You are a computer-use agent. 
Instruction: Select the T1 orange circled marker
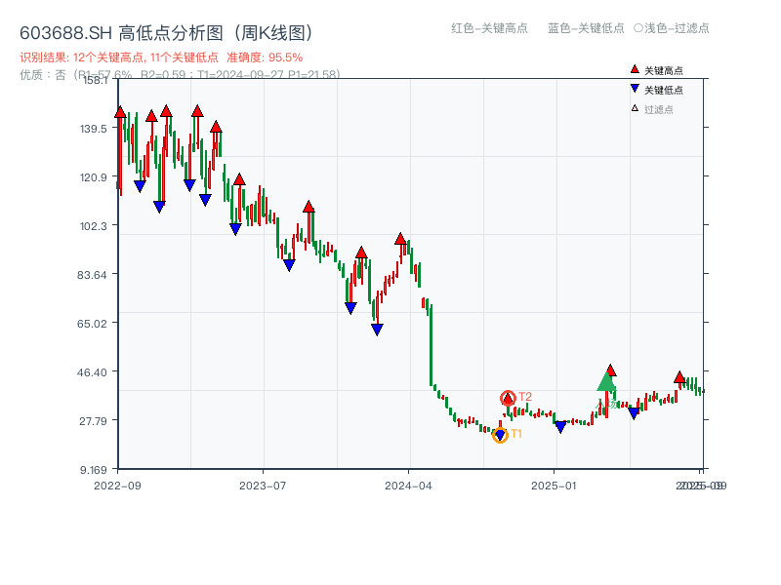(x=499, y=433)
